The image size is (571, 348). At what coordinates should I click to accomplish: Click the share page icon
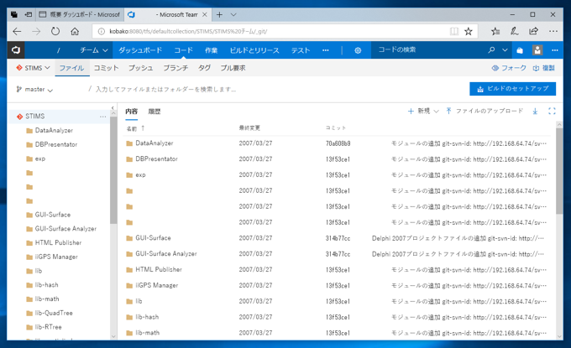[533, 31]
